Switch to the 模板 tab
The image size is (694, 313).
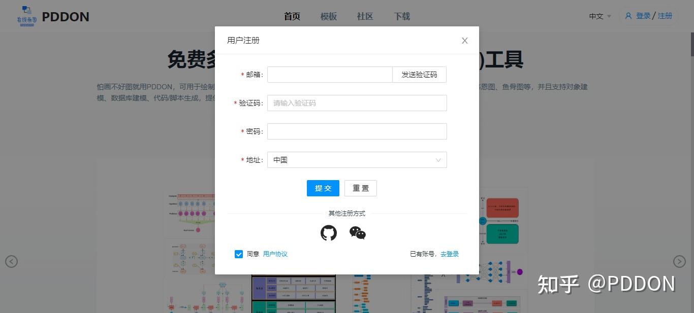click(x=328, y=16)
